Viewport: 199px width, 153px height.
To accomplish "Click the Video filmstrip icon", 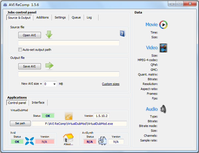I will 163,48.
